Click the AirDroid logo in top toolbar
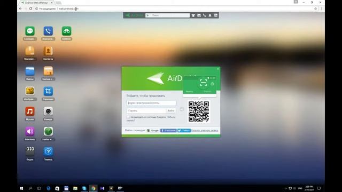Screen dimensions: 342x192 (x=134, y=15)
